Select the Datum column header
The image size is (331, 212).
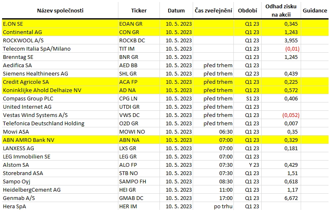(176, 10)
